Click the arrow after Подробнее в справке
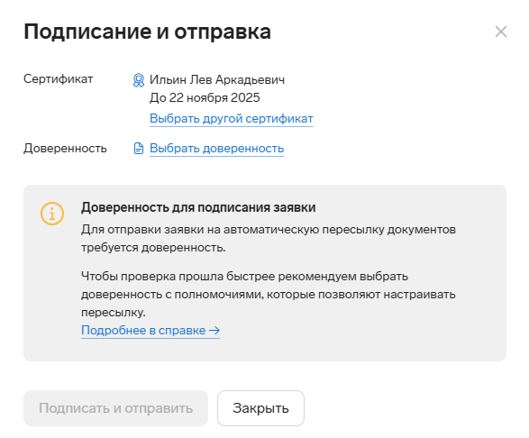This screenshot has width=529, height=438. [214, 330]
